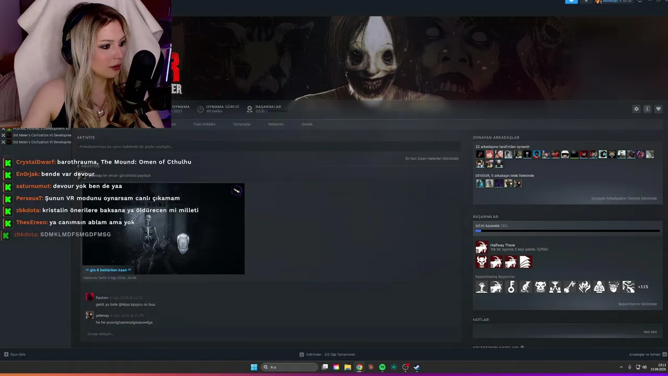Click the '5/131 kazanıldı' achievements text

point(487,226)
